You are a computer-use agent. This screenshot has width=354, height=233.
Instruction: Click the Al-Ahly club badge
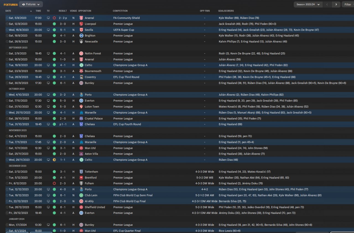[x=81, y=201]
